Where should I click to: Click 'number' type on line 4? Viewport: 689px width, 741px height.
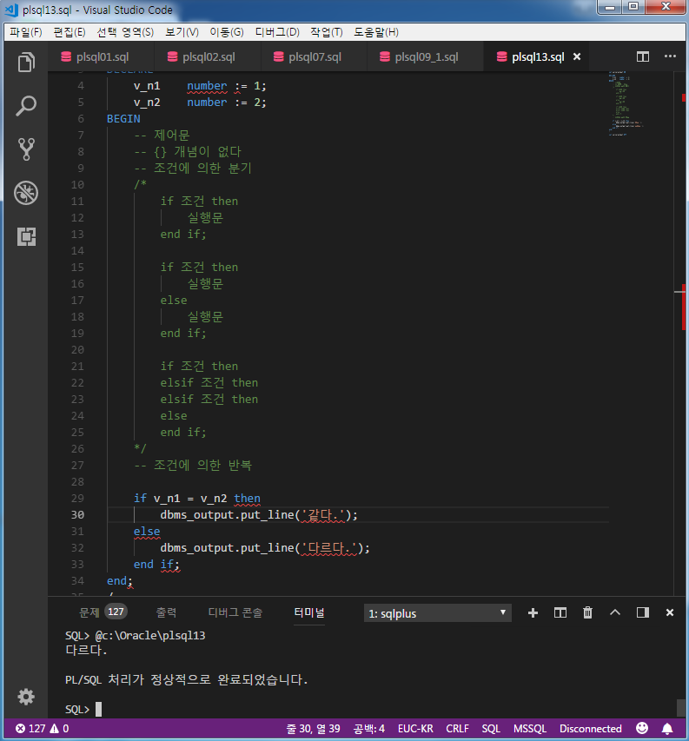[x=207, y=85]
